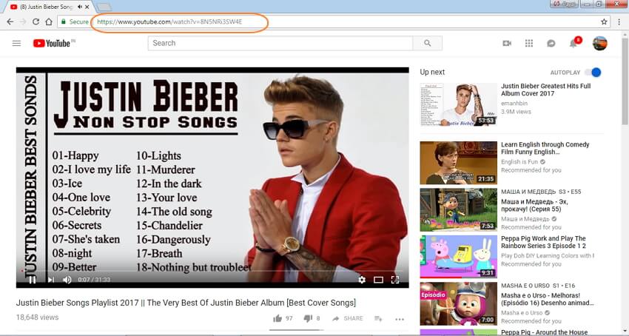
Task: Open Masha e o Urso Melhoras thumbnail
Action: [x=459, y=303]
